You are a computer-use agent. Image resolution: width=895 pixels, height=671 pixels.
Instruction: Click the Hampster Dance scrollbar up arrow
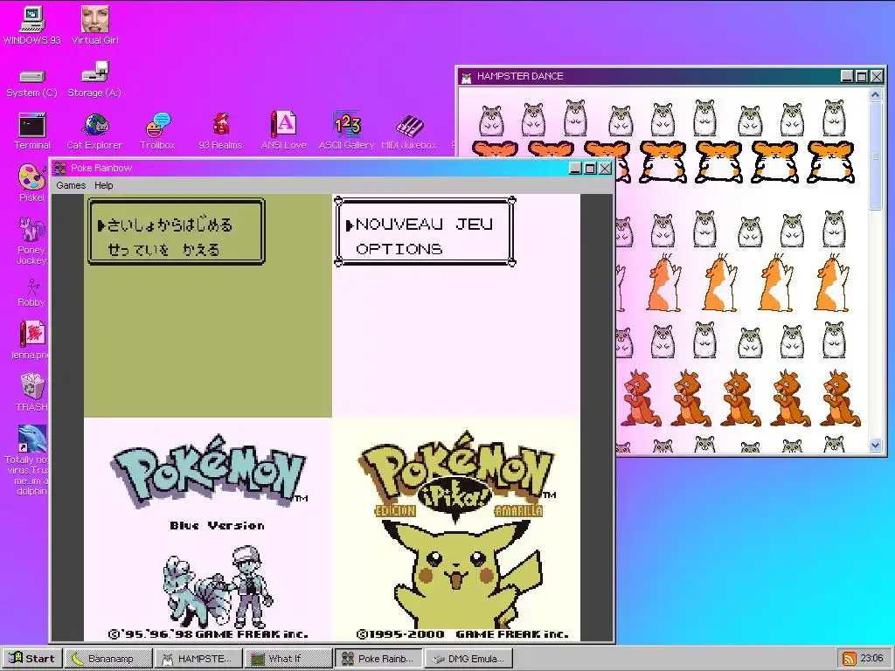(876, 95)
